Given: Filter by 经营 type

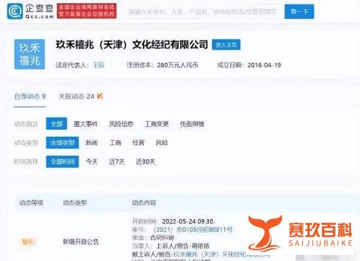Looking at the screenshot, I should point(138,143).
